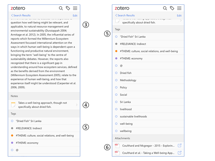215x161 pixels.
Task: Select 'Sri Lanka' tag
Action: click(x=125, y=102)
